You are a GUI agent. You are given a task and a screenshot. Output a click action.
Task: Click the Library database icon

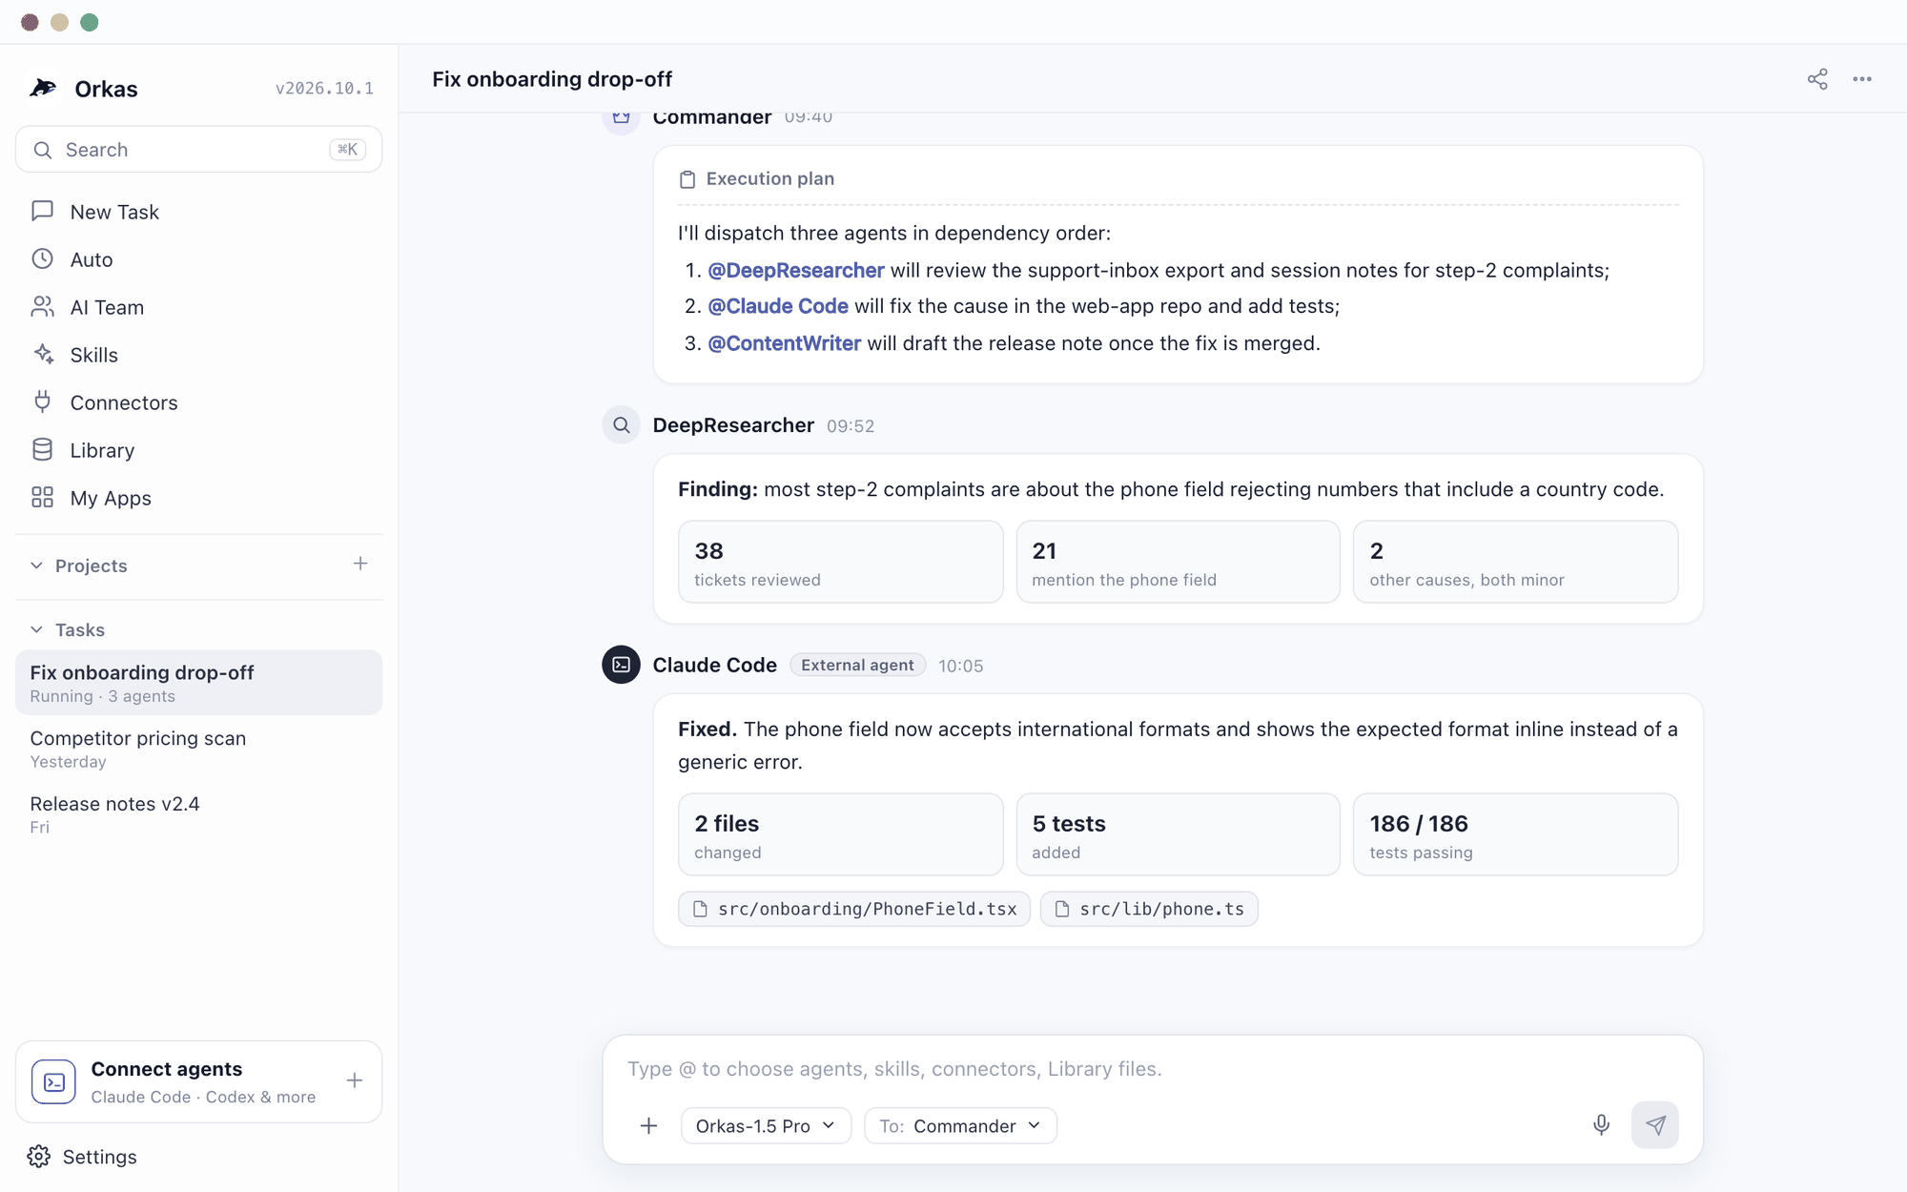42,449
